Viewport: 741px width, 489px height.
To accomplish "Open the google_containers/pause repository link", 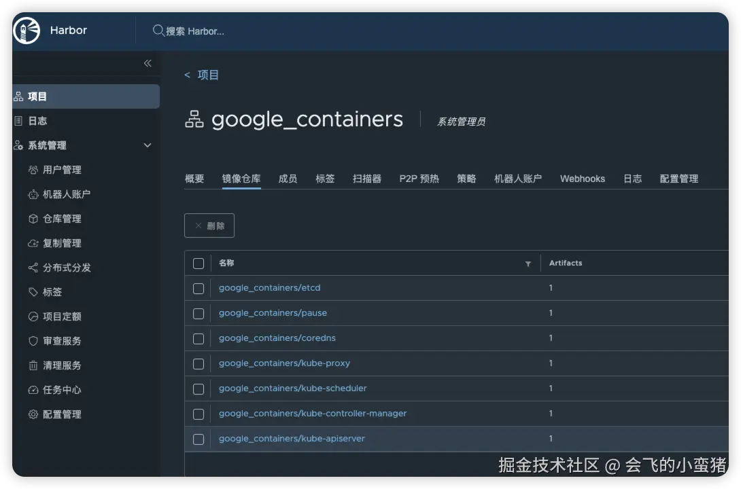I will point(273,313).
